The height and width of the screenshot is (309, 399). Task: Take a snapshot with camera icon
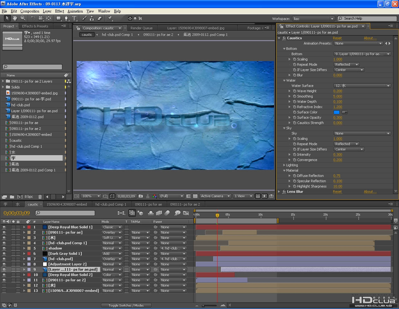141,196
